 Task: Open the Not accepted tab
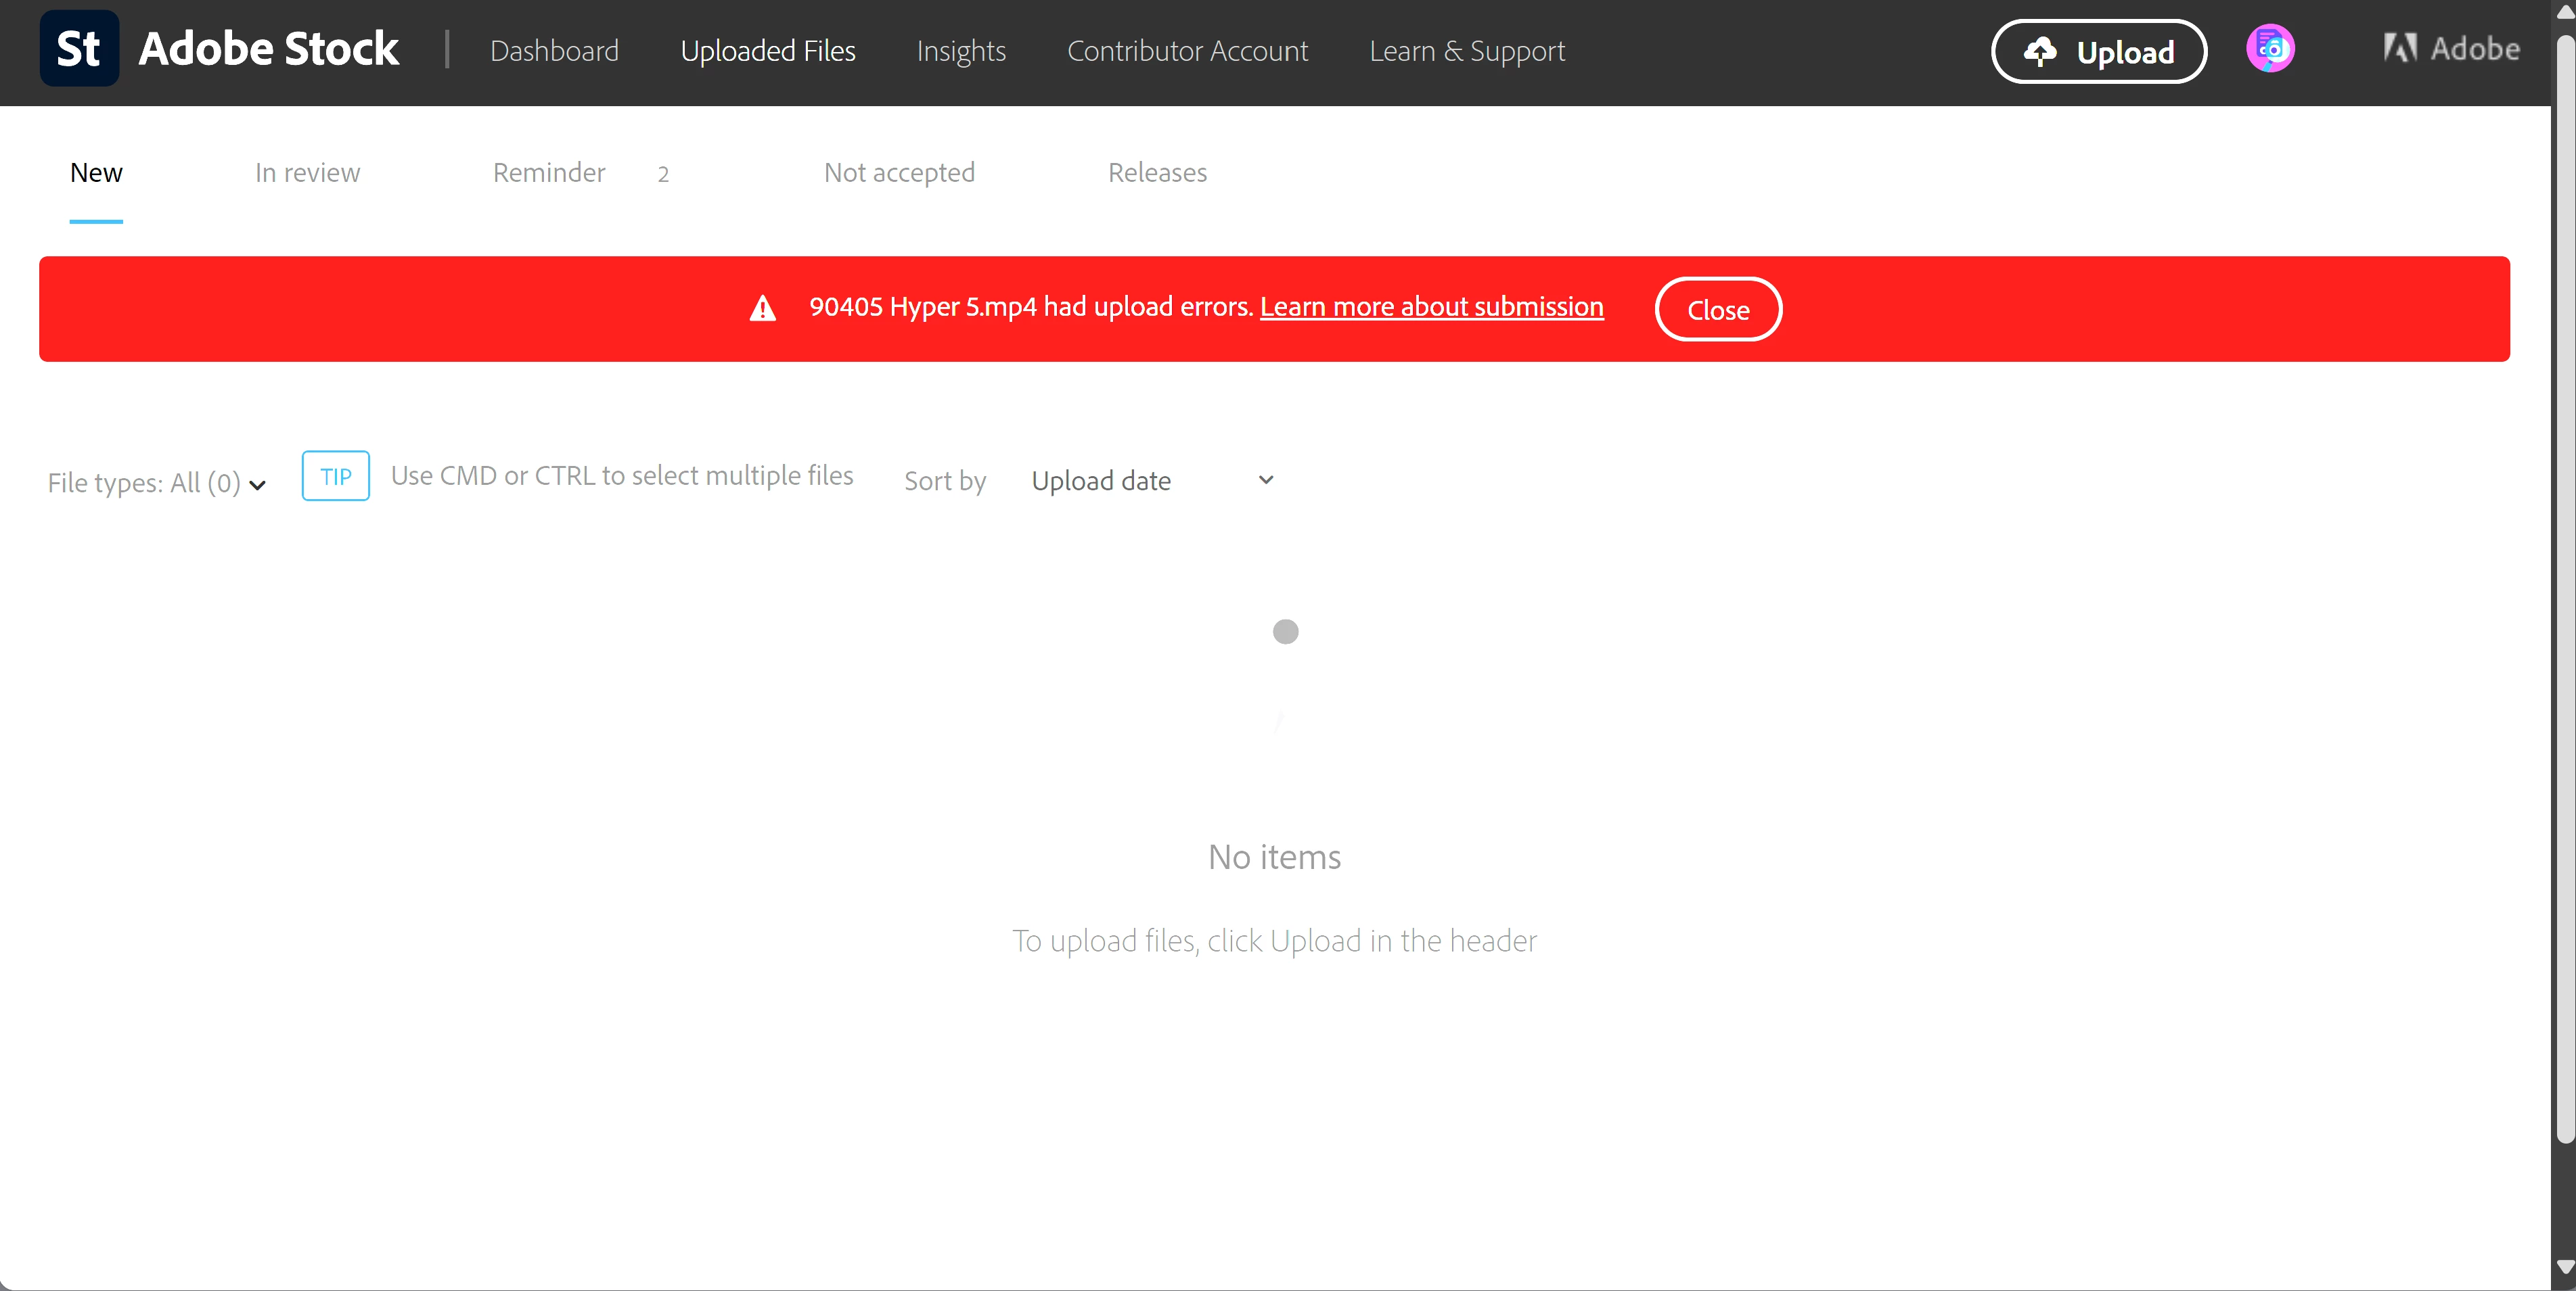click(899, 173)
